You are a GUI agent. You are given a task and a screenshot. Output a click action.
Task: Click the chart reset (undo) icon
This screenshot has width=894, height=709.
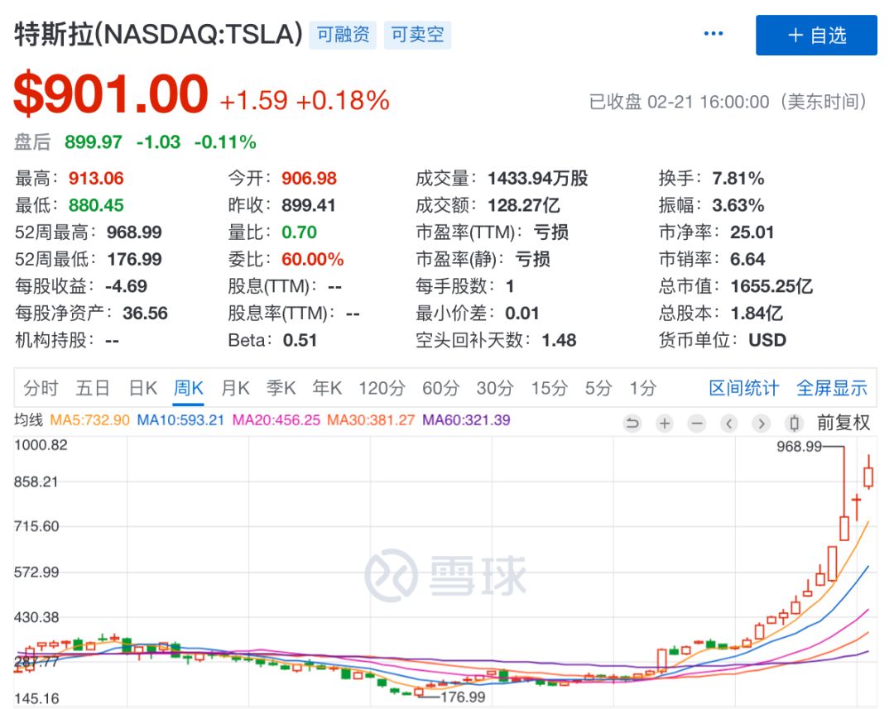(632, 424)
